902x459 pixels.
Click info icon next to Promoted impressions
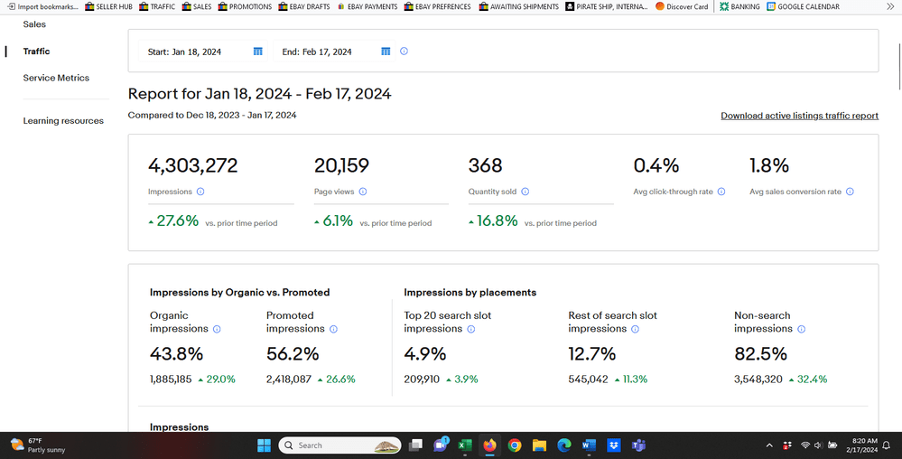click(x=333, y=330)
